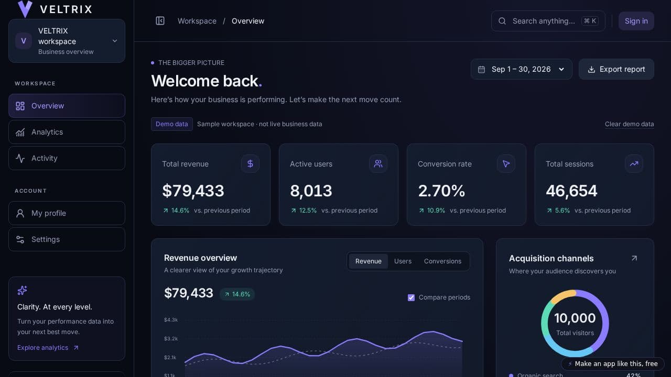The width and height of the screenshot is (671, 377).
Task: Click the Acquisition channels donut chart
Action: [x=575, y=323]
